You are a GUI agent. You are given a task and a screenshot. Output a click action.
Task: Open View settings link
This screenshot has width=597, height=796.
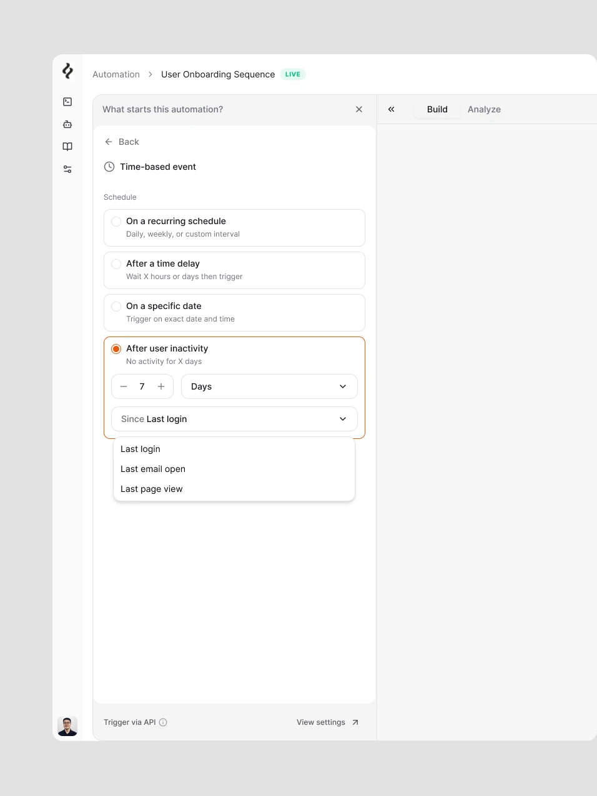point(321,722)
